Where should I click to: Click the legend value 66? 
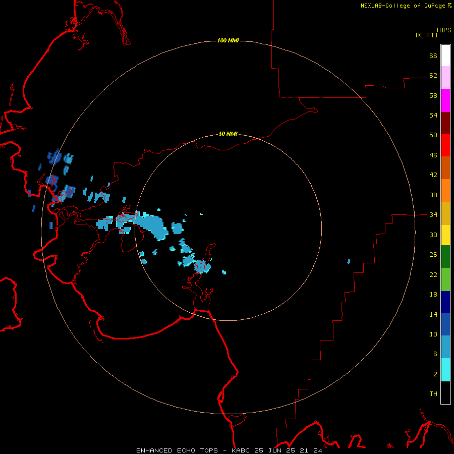[433, 55]
